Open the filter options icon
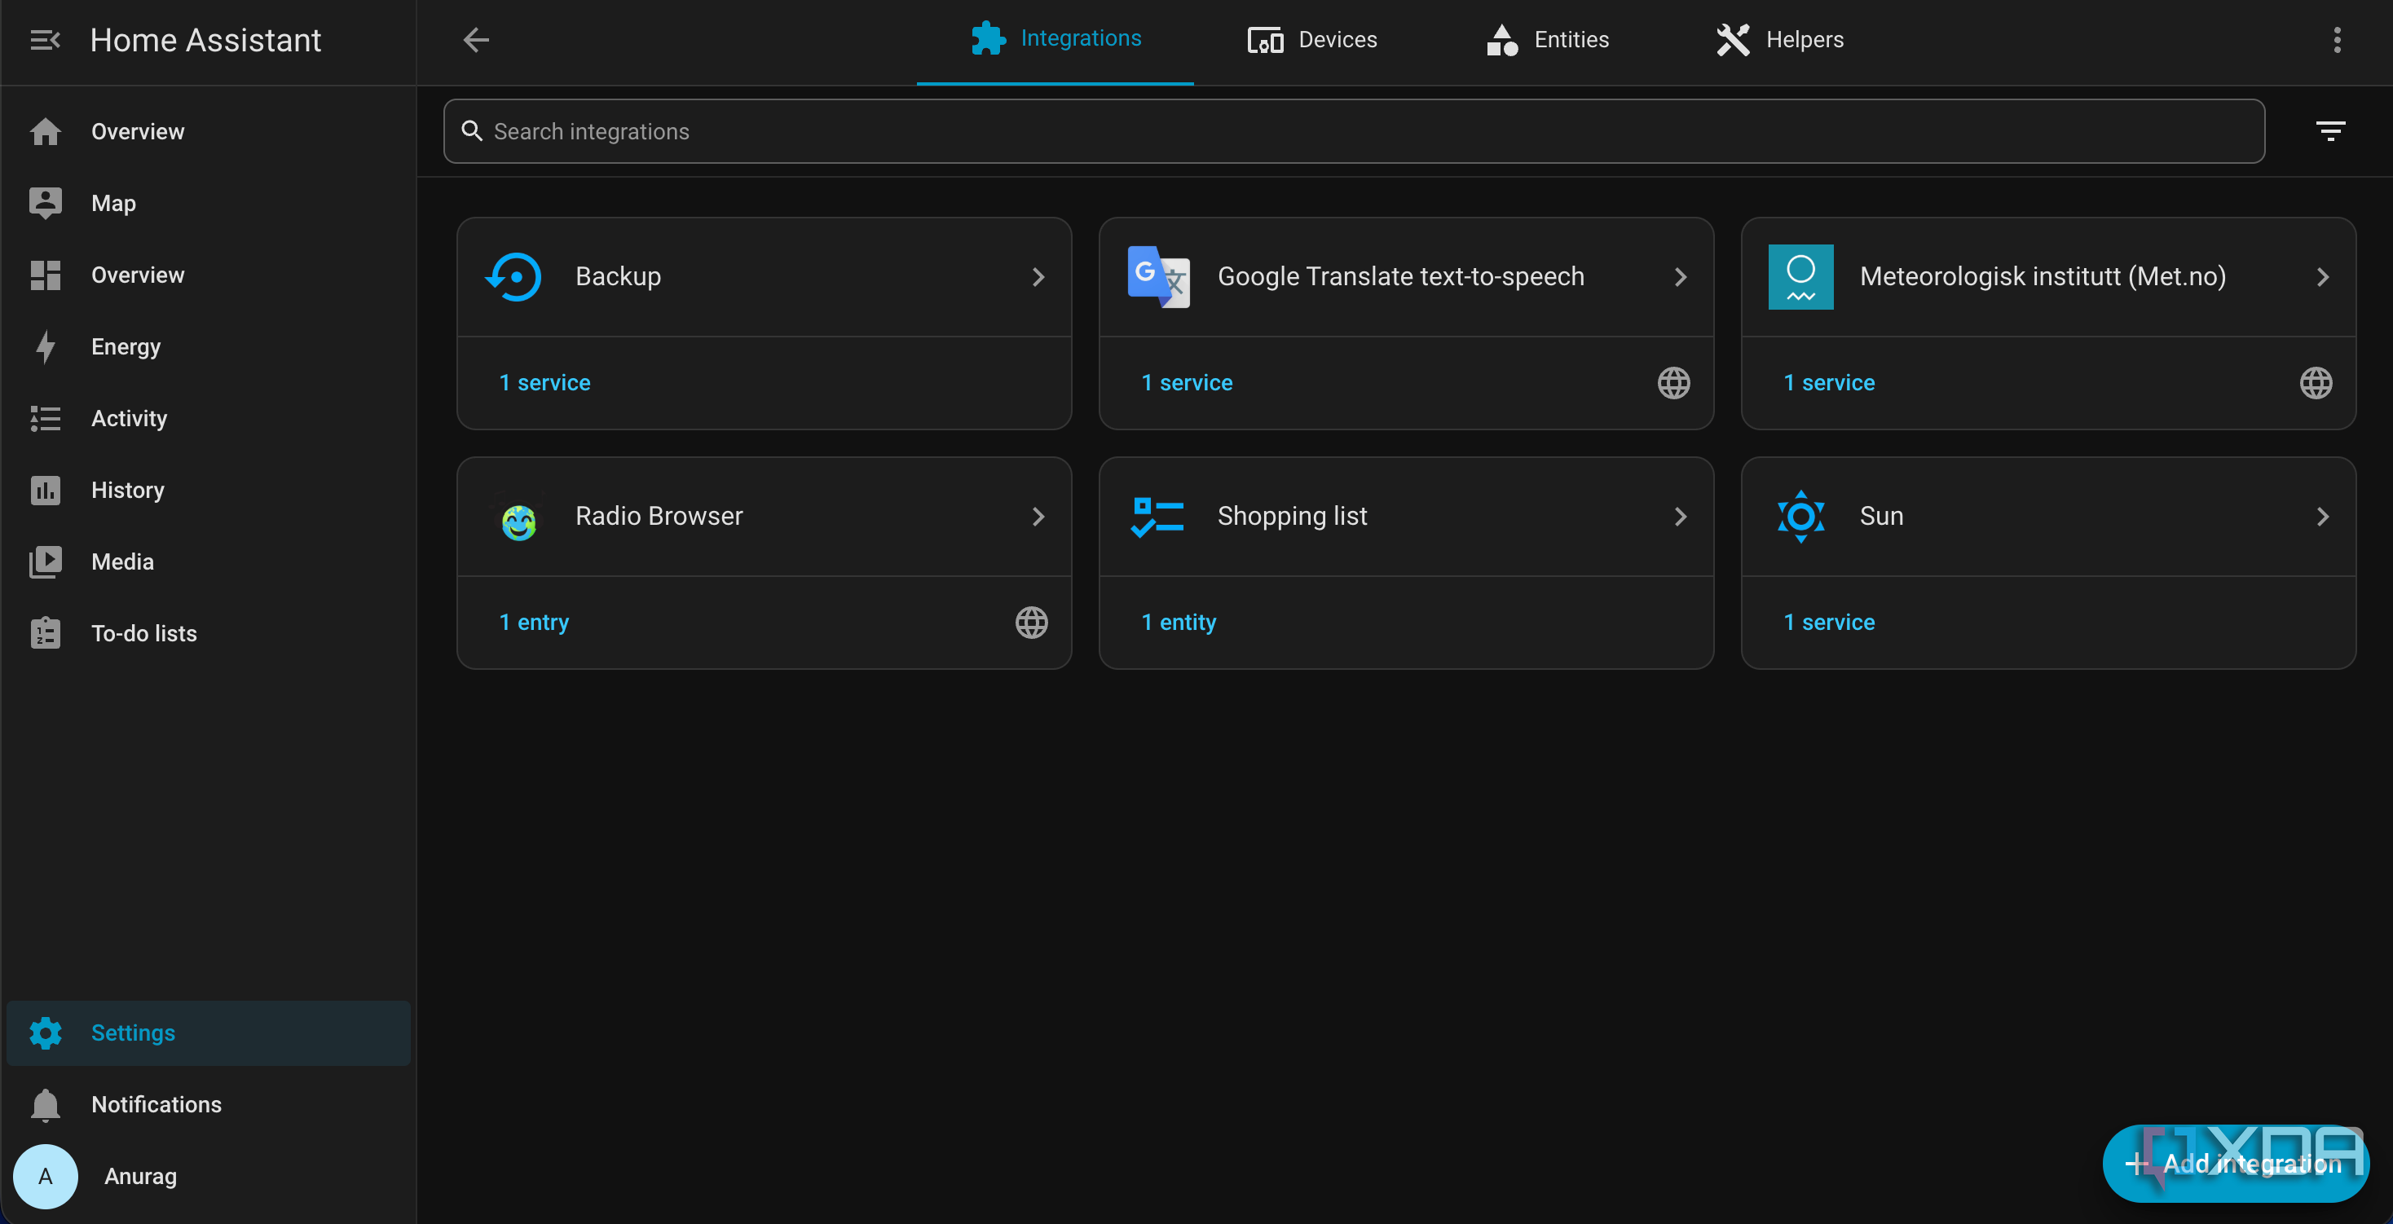Viewport: 2393px width, 1224px height. [x=2329, y=131]
